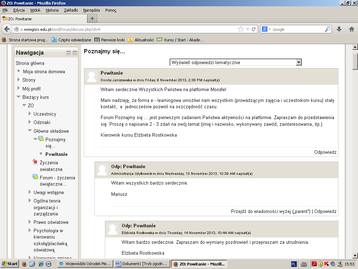
Task: Open the Aktualności feed bookmark
Action: click(141, 40)
